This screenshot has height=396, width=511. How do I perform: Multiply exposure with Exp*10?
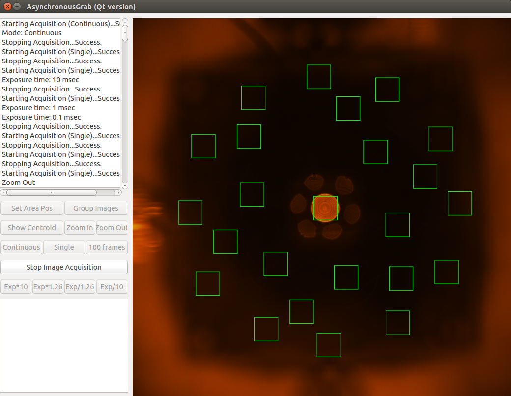coord(16,287)
